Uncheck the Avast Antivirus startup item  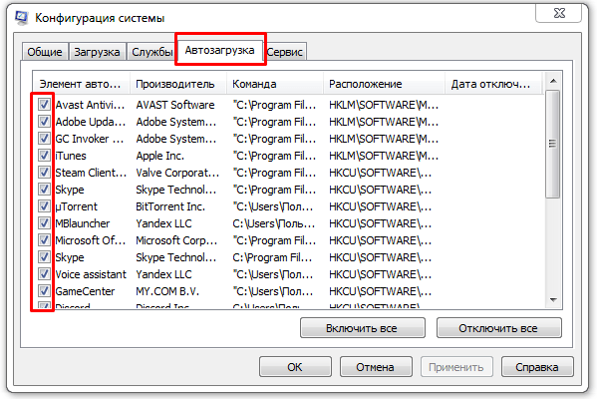pyautogui.click(x=44, y=105)
